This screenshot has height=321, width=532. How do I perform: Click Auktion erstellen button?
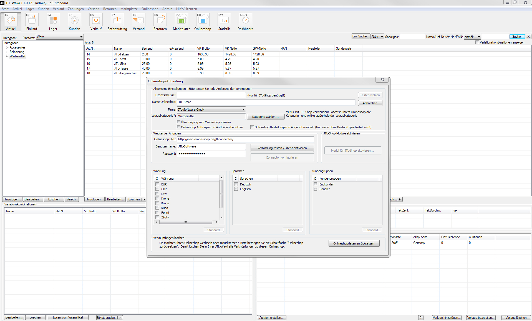(271, 318)
